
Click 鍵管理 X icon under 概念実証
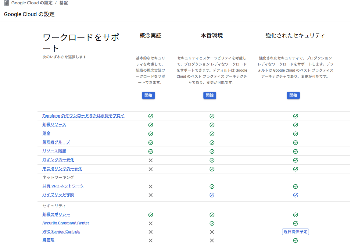pos(151,240)
